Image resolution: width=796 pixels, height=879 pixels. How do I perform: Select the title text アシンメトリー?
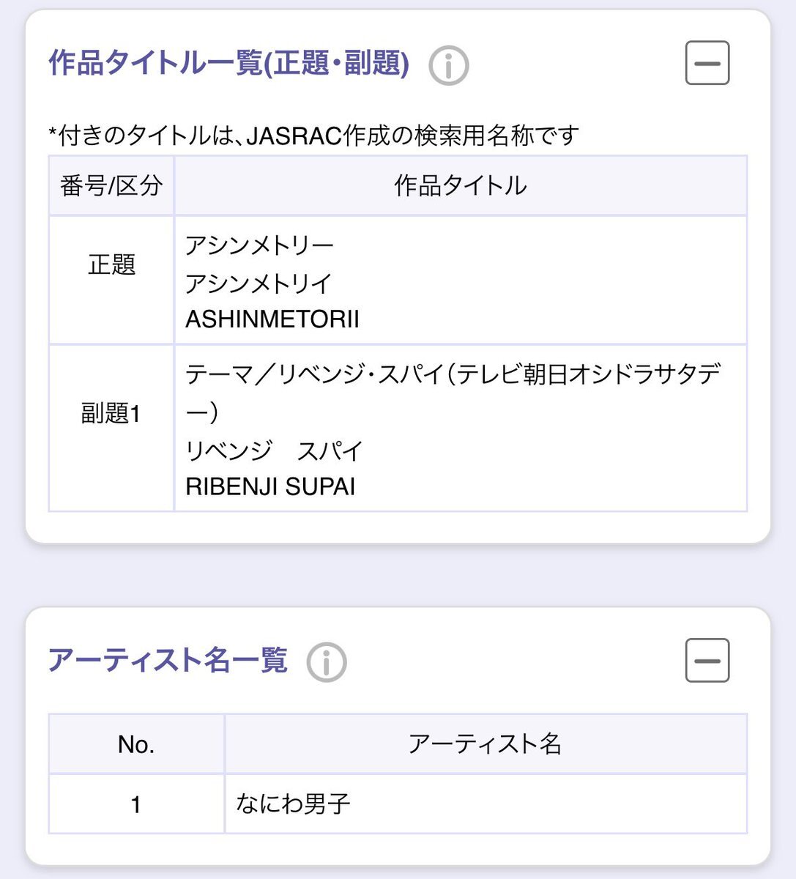pos(259,245)
